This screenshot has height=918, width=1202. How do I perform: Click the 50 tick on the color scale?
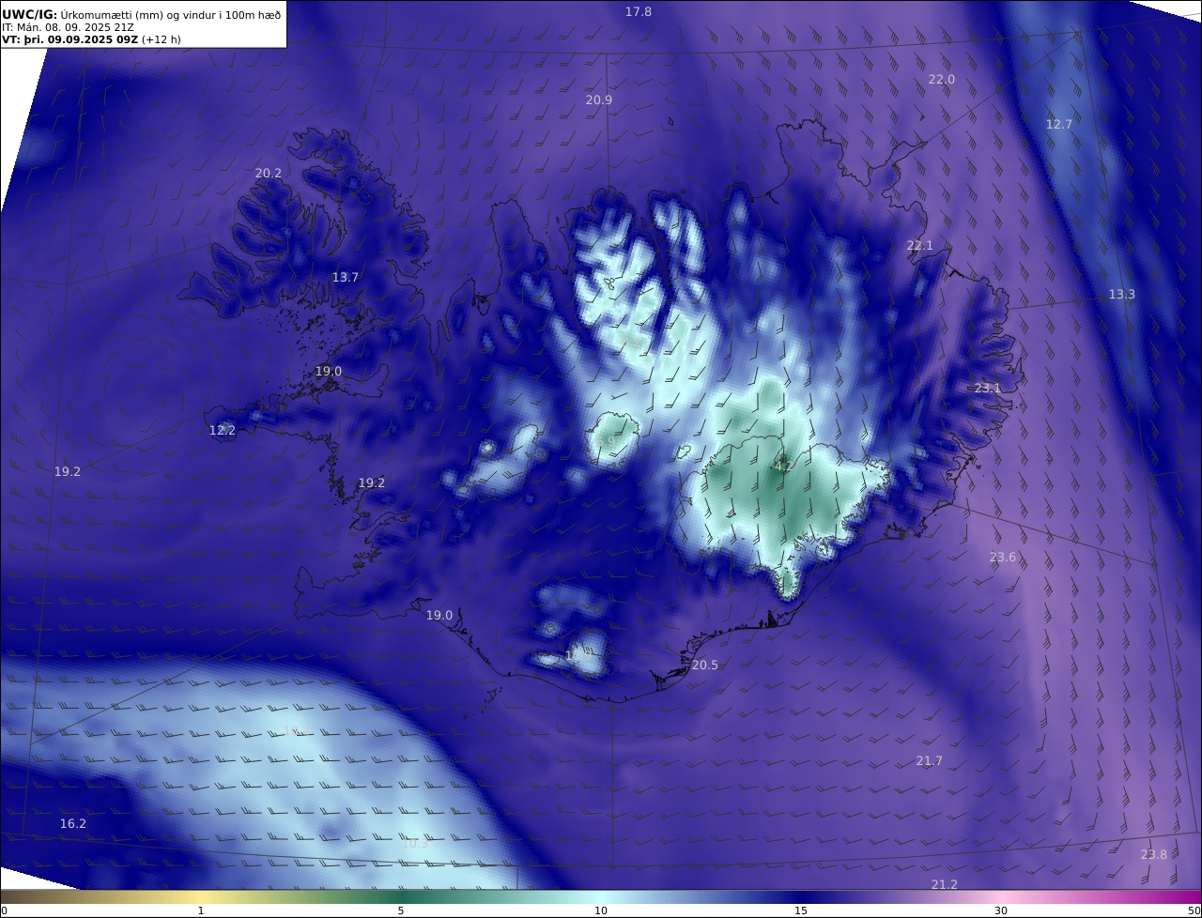[1194, 910]
